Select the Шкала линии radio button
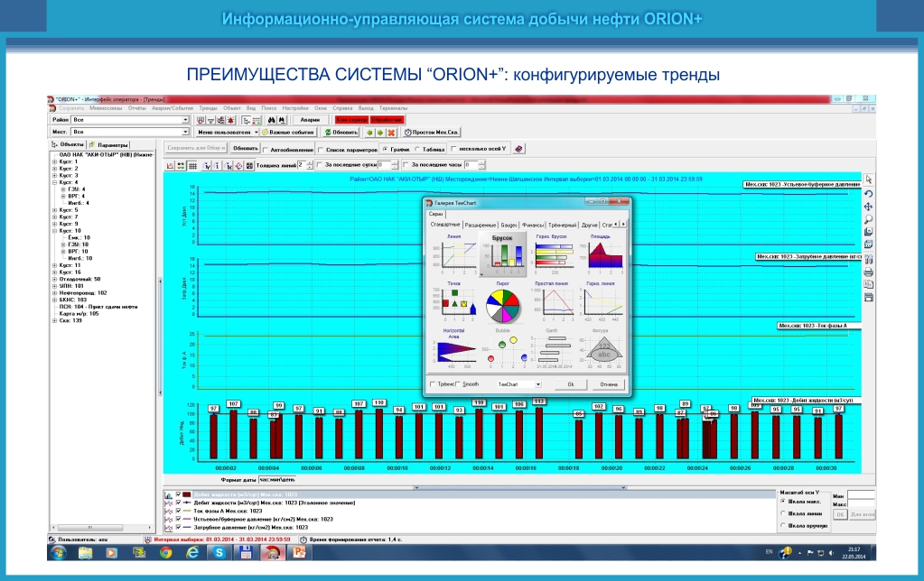Screen dimensions: 924x581 click(x=783, y=513)
